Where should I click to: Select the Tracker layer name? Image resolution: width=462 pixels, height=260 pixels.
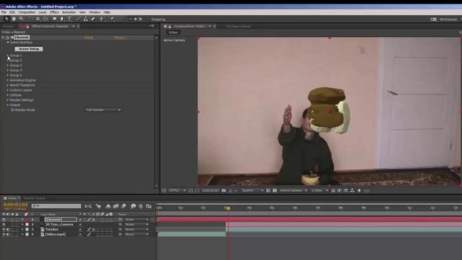click(x=52, y=230)
